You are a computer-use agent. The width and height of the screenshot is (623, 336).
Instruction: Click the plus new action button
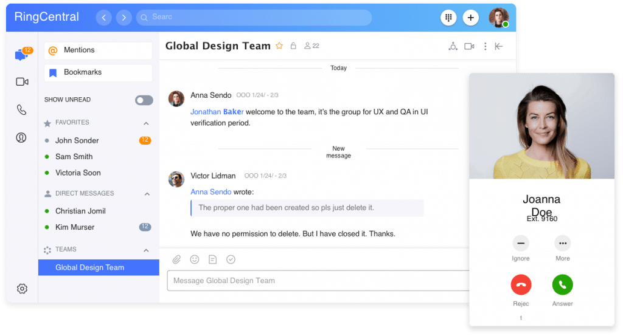pyautogui.click(x=470, y=18)
